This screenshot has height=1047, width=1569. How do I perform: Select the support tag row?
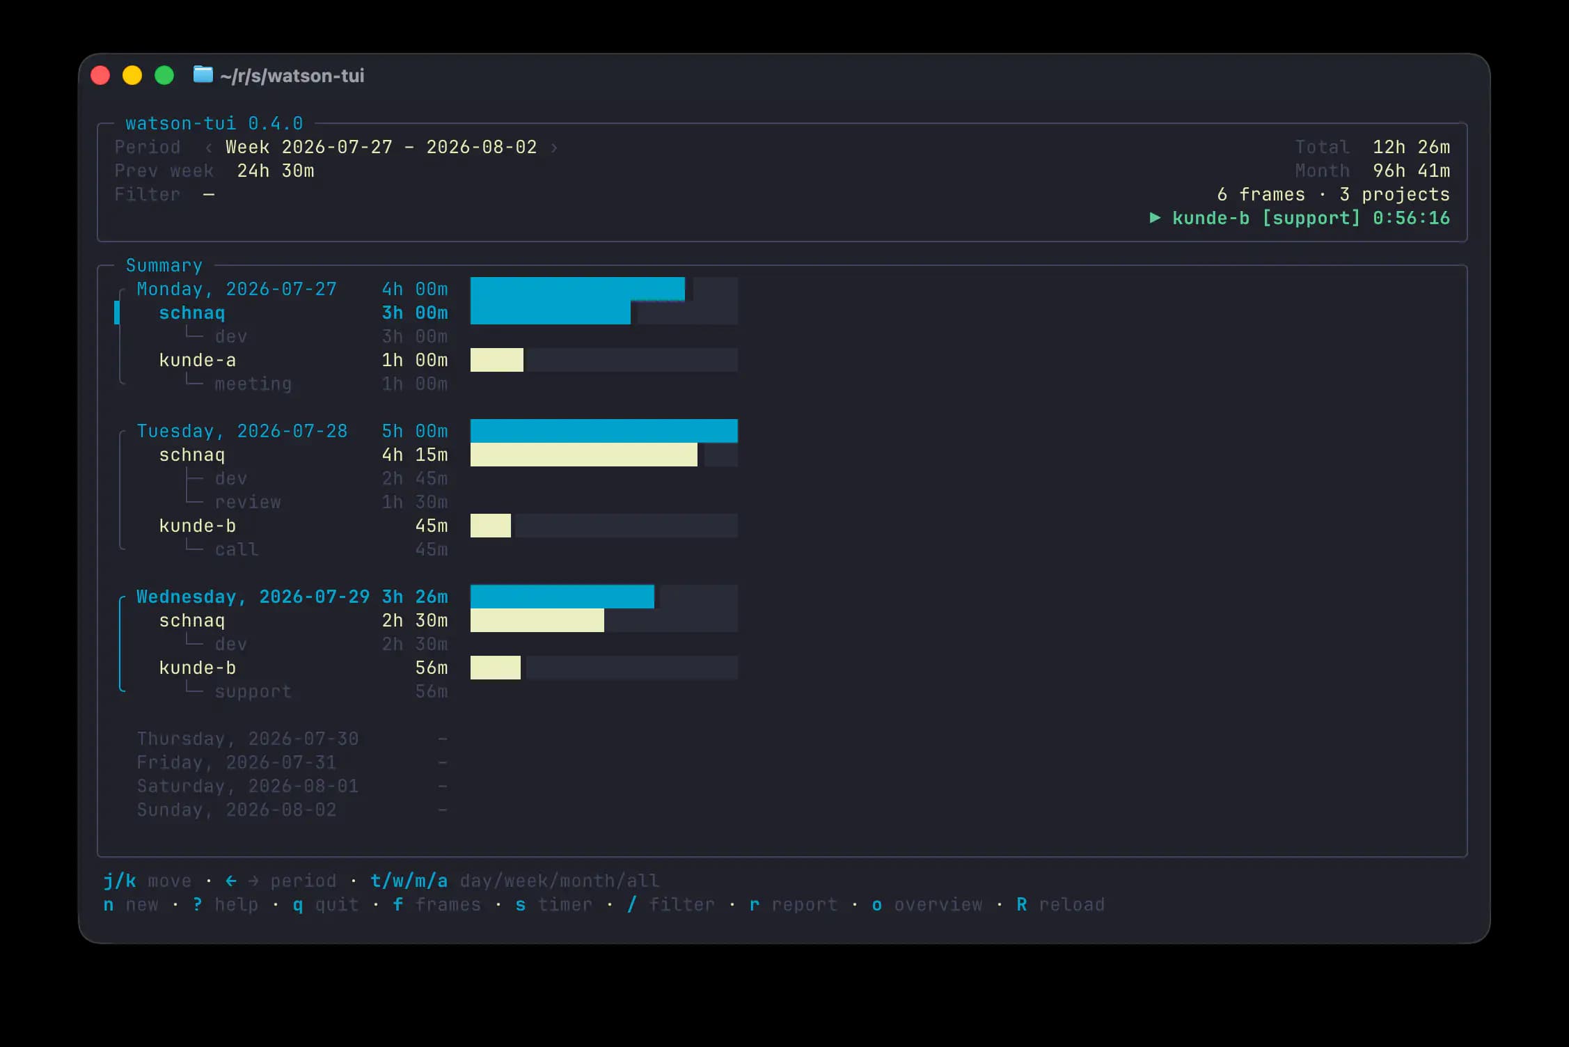click(316, 691)
